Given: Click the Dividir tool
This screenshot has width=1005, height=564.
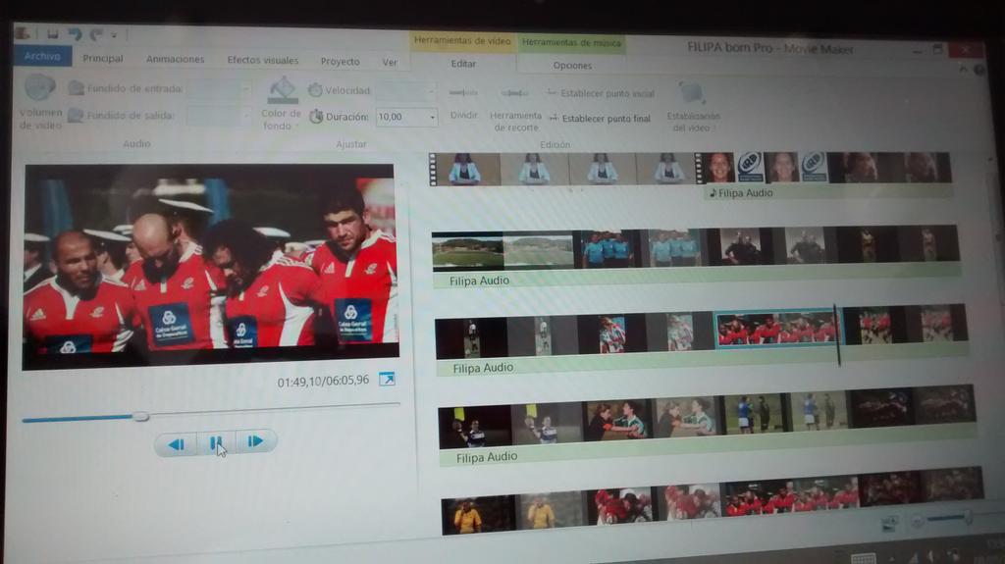Looking at the screenshot, I should click(x=463, y=103).
